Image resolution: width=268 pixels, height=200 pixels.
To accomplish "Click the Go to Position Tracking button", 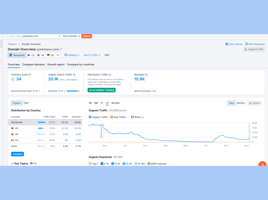I will point(101,90).
